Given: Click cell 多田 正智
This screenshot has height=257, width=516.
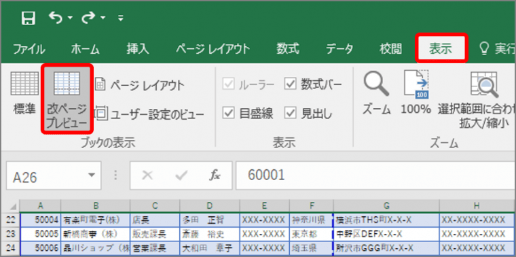Looking at the screenshot, I should [x=210, y=220].
